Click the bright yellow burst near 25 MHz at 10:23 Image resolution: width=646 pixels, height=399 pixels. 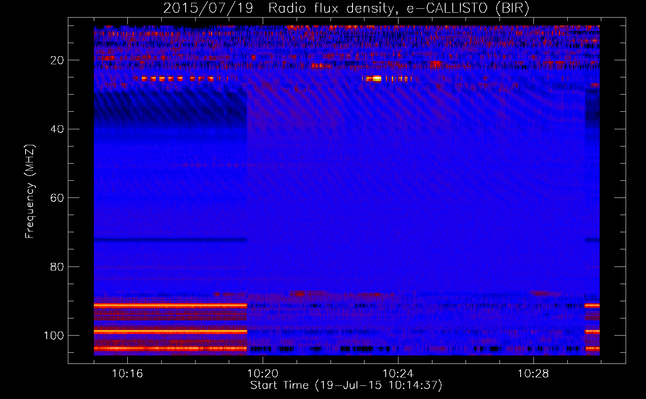tap(373, 79)
